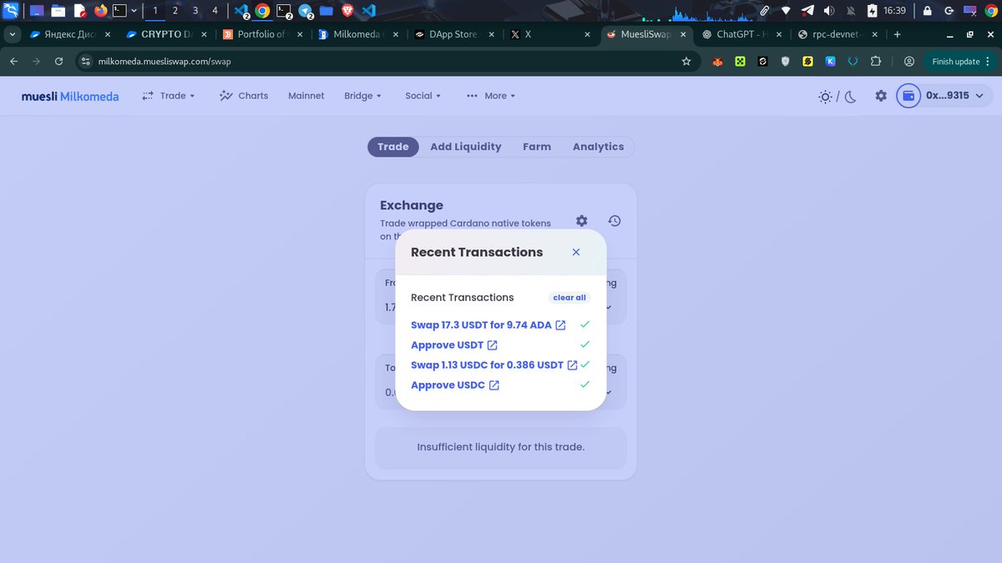This screenshot has height=563, width=1002.
Task: Expand the Trade dropdown menu
Action: [x=168, y=96]
